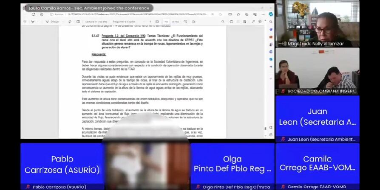380x190 pixels.
Task: Click paragraph starting Para dar respuesta a estas
Action: (142, 65)
